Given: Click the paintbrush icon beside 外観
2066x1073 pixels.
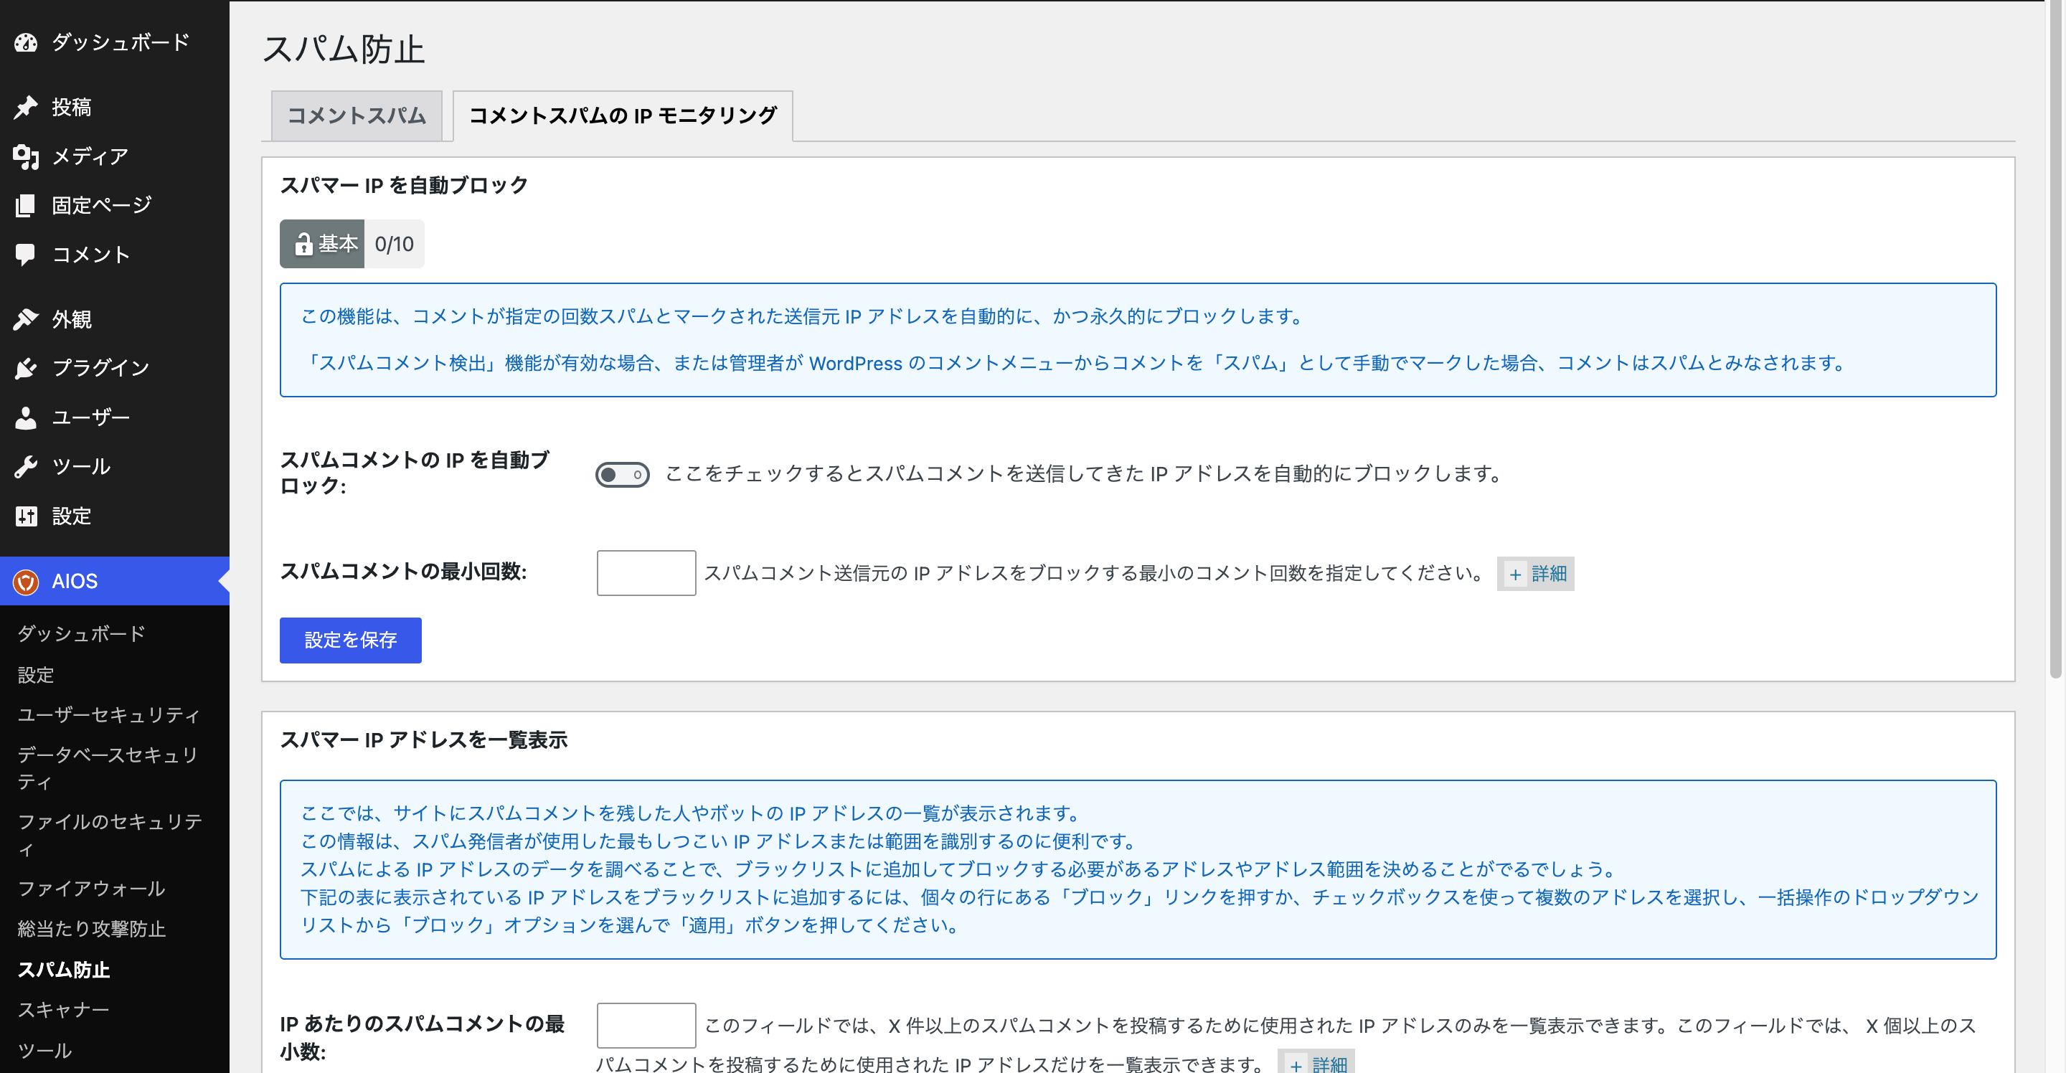Looking at the screenshot, I should 26,319.
